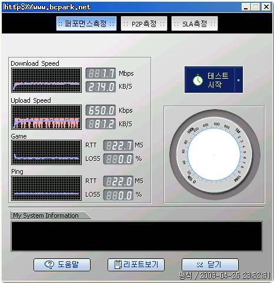
Task: Open the dropdown beside 테스트 시작
Action: [x=239, y=80]
